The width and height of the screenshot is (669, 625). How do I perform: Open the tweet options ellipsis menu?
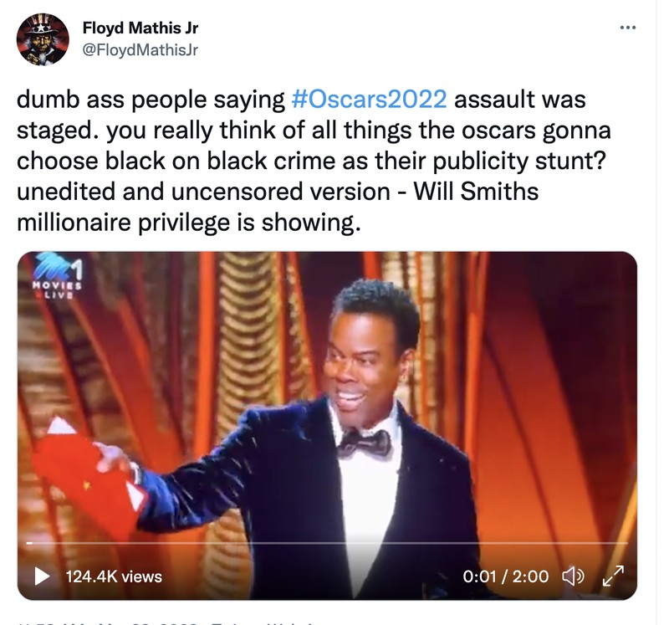[628, 25]
